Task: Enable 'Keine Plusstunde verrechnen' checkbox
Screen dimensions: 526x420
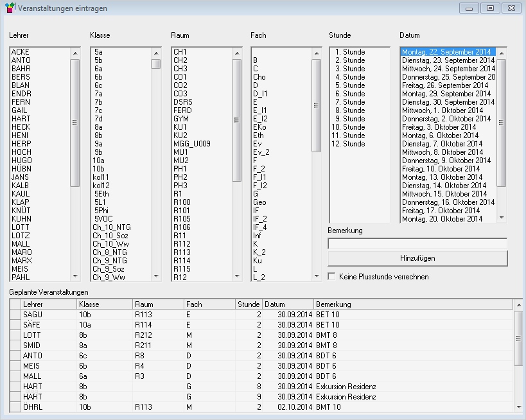Action: point(332,277)
